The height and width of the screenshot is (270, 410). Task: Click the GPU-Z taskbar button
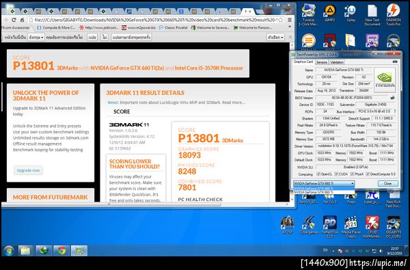click(x=79, y=251)
